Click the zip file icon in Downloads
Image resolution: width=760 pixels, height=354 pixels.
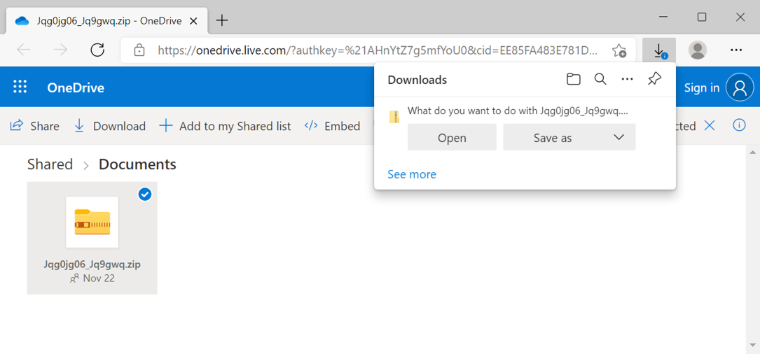(x=394, y=117)
